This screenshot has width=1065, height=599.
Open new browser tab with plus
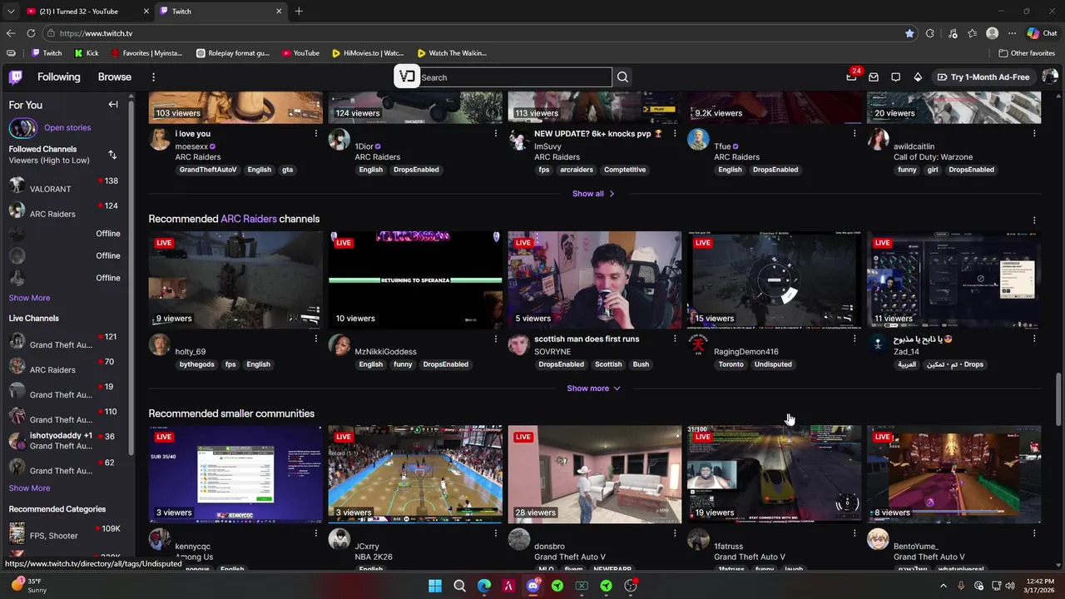[299, 11]
